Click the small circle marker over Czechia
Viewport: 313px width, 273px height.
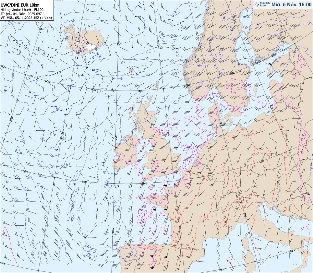[265, 166]
